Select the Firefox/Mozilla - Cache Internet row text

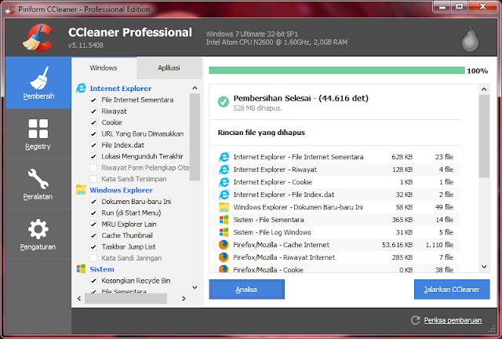pyautogui.click(x=281, y=245)
